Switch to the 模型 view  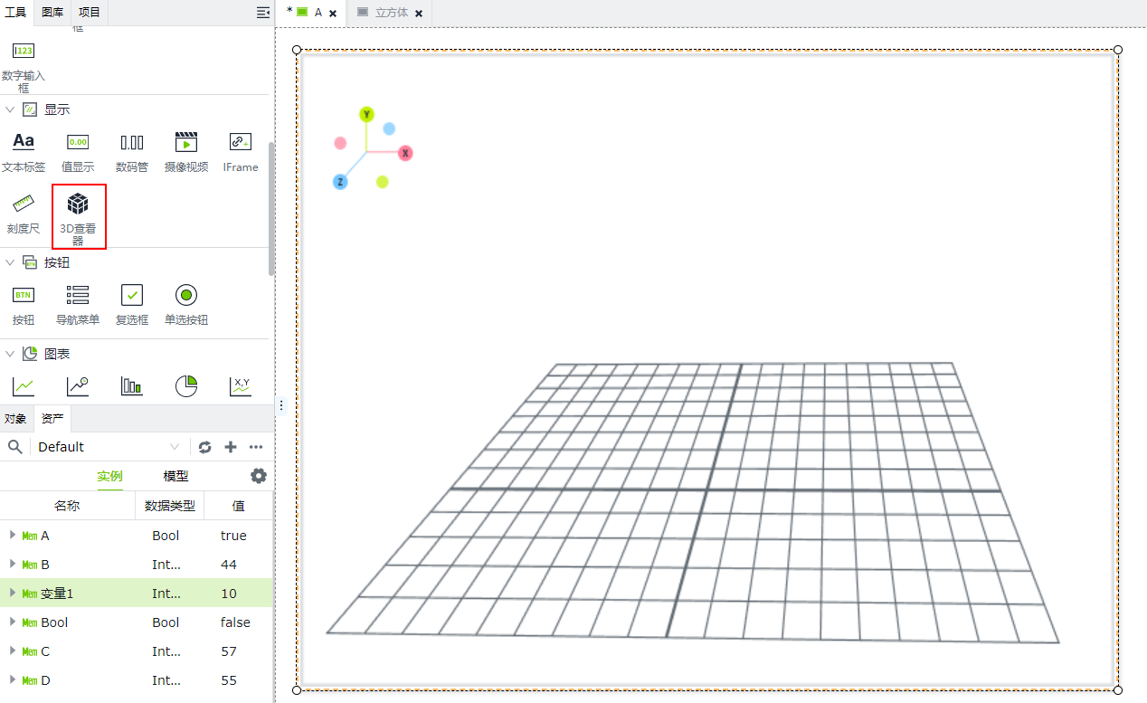175,476
